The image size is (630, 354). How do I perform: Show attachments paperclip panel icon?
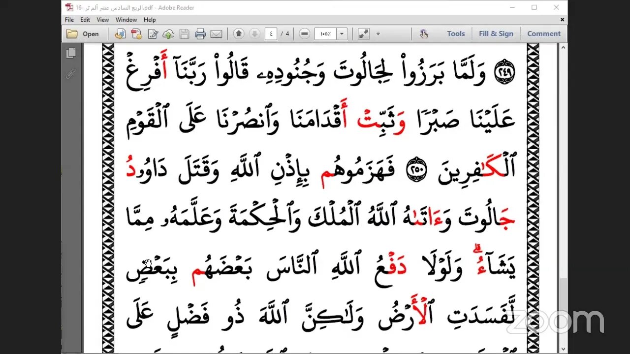(71, 74)
